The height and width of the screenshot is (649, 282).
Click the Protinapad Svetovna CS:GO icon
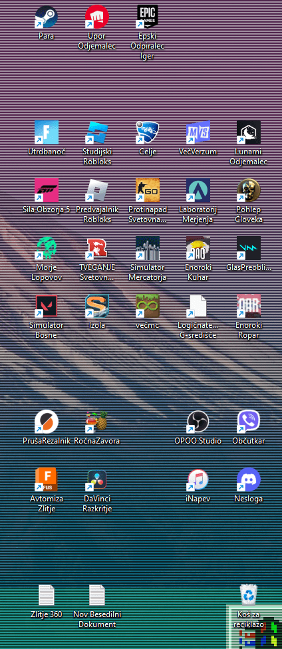point(148,190)
